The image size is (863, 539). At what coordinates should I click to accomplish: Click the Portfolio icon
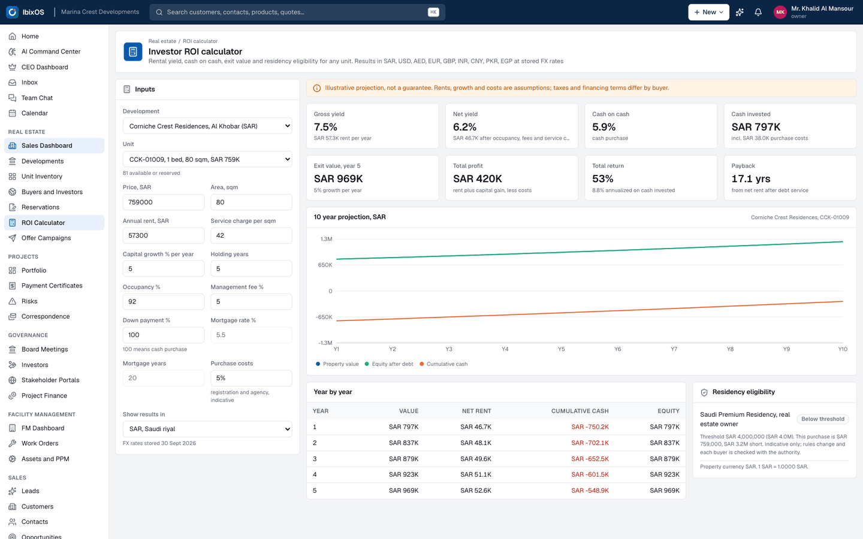[13, 271]
